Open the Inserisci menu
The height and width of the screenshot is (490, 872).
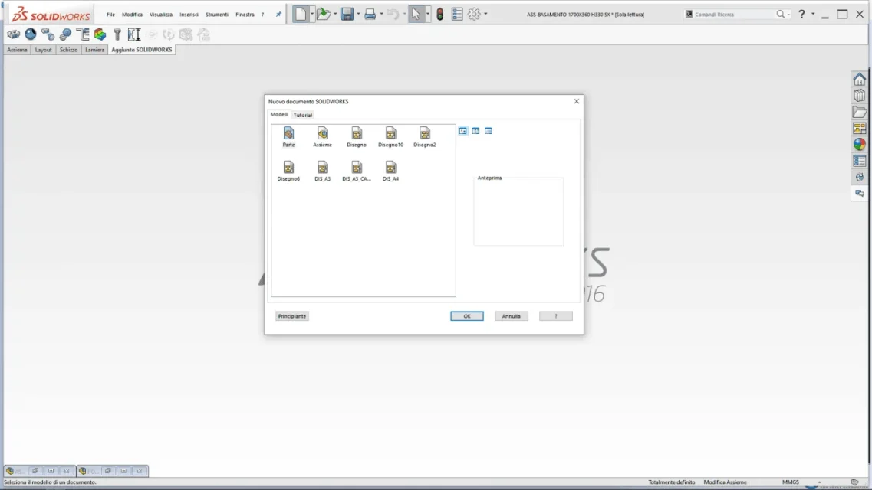[189, 15]
